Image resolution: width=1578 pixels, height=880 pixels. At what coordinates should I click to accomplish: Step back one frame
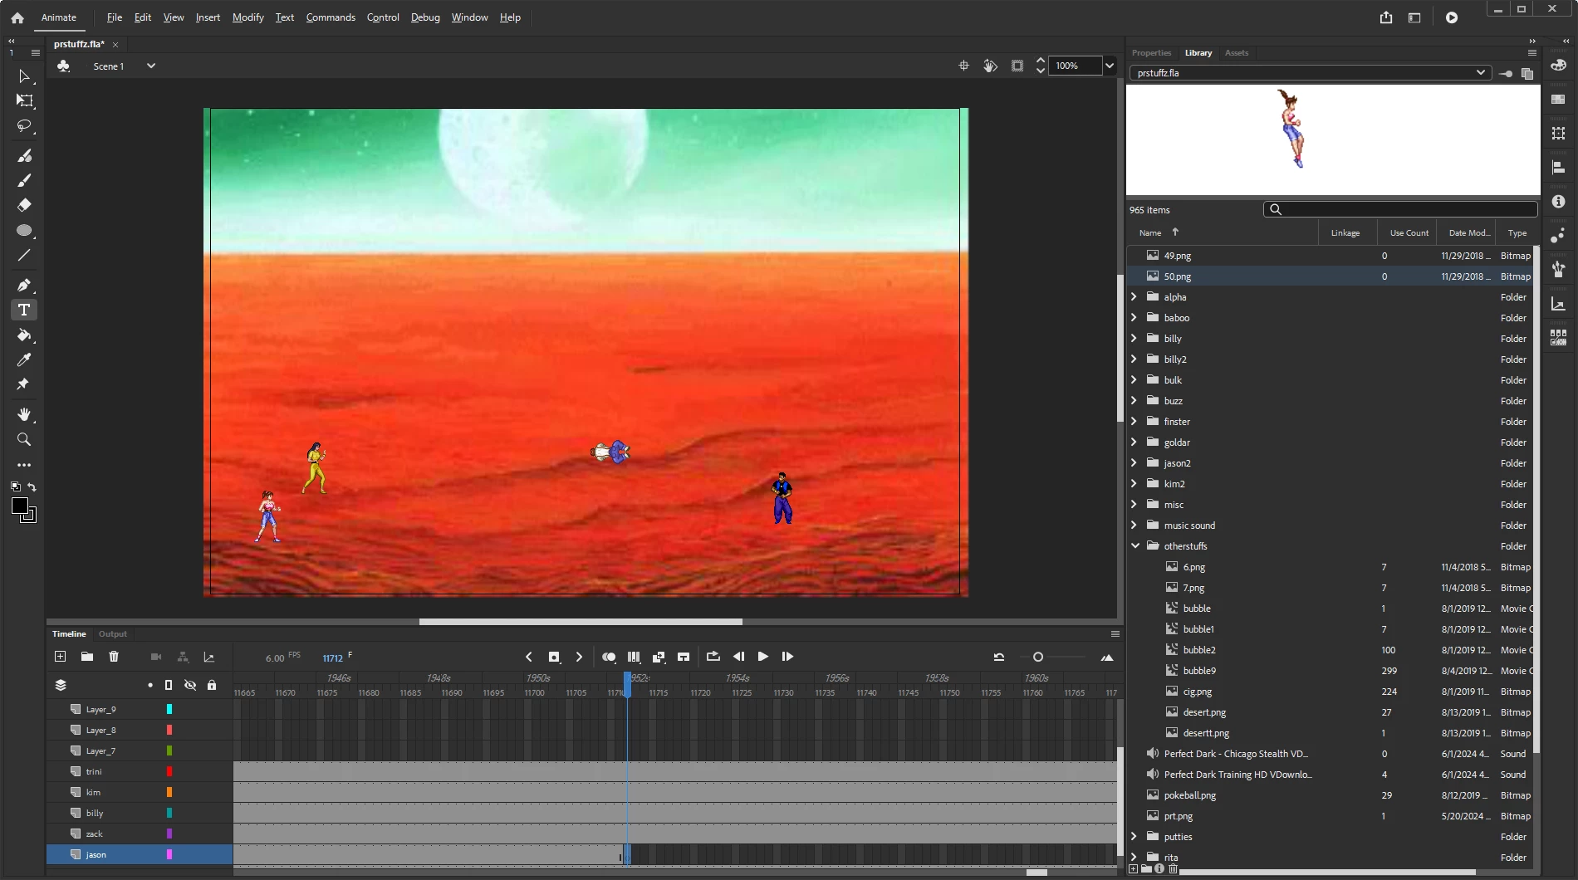[738, 657]
